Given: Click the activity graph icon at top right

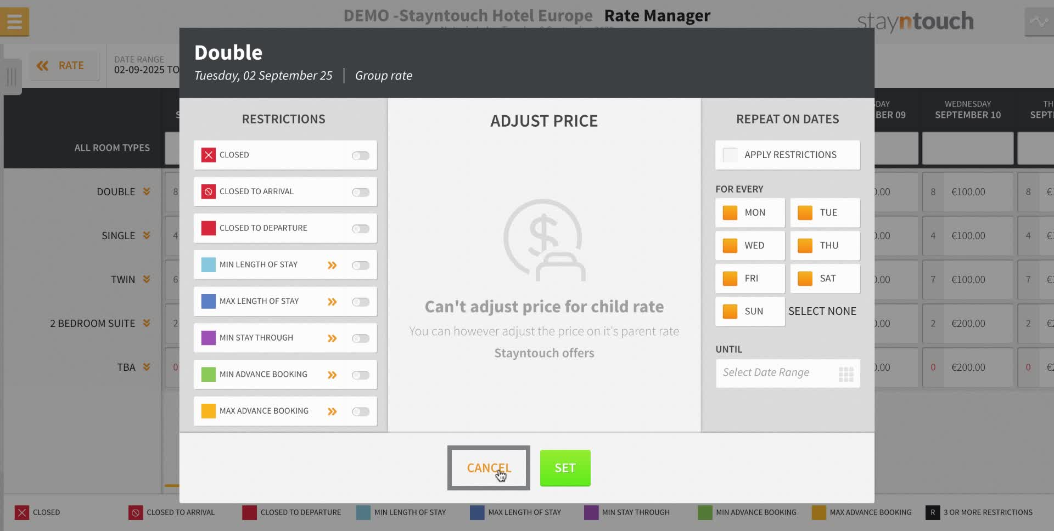Looking at the screenshot, I should 1039,22.
